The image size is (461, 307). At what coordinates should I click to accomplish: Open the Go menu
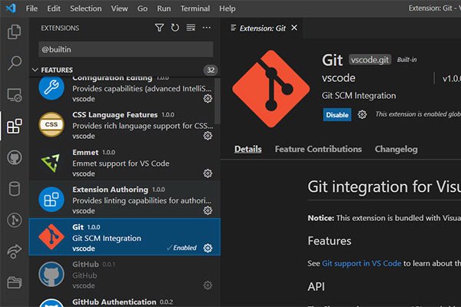(x=142, y=8)
